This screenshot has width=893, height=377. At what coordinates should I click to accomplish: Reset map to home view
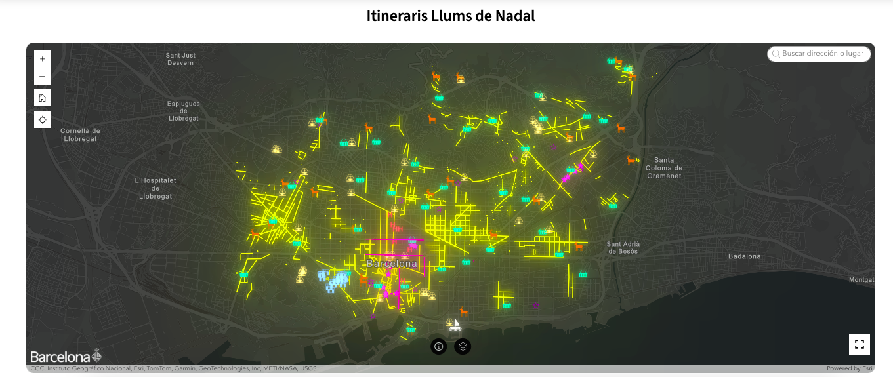(x=42, y=98)
